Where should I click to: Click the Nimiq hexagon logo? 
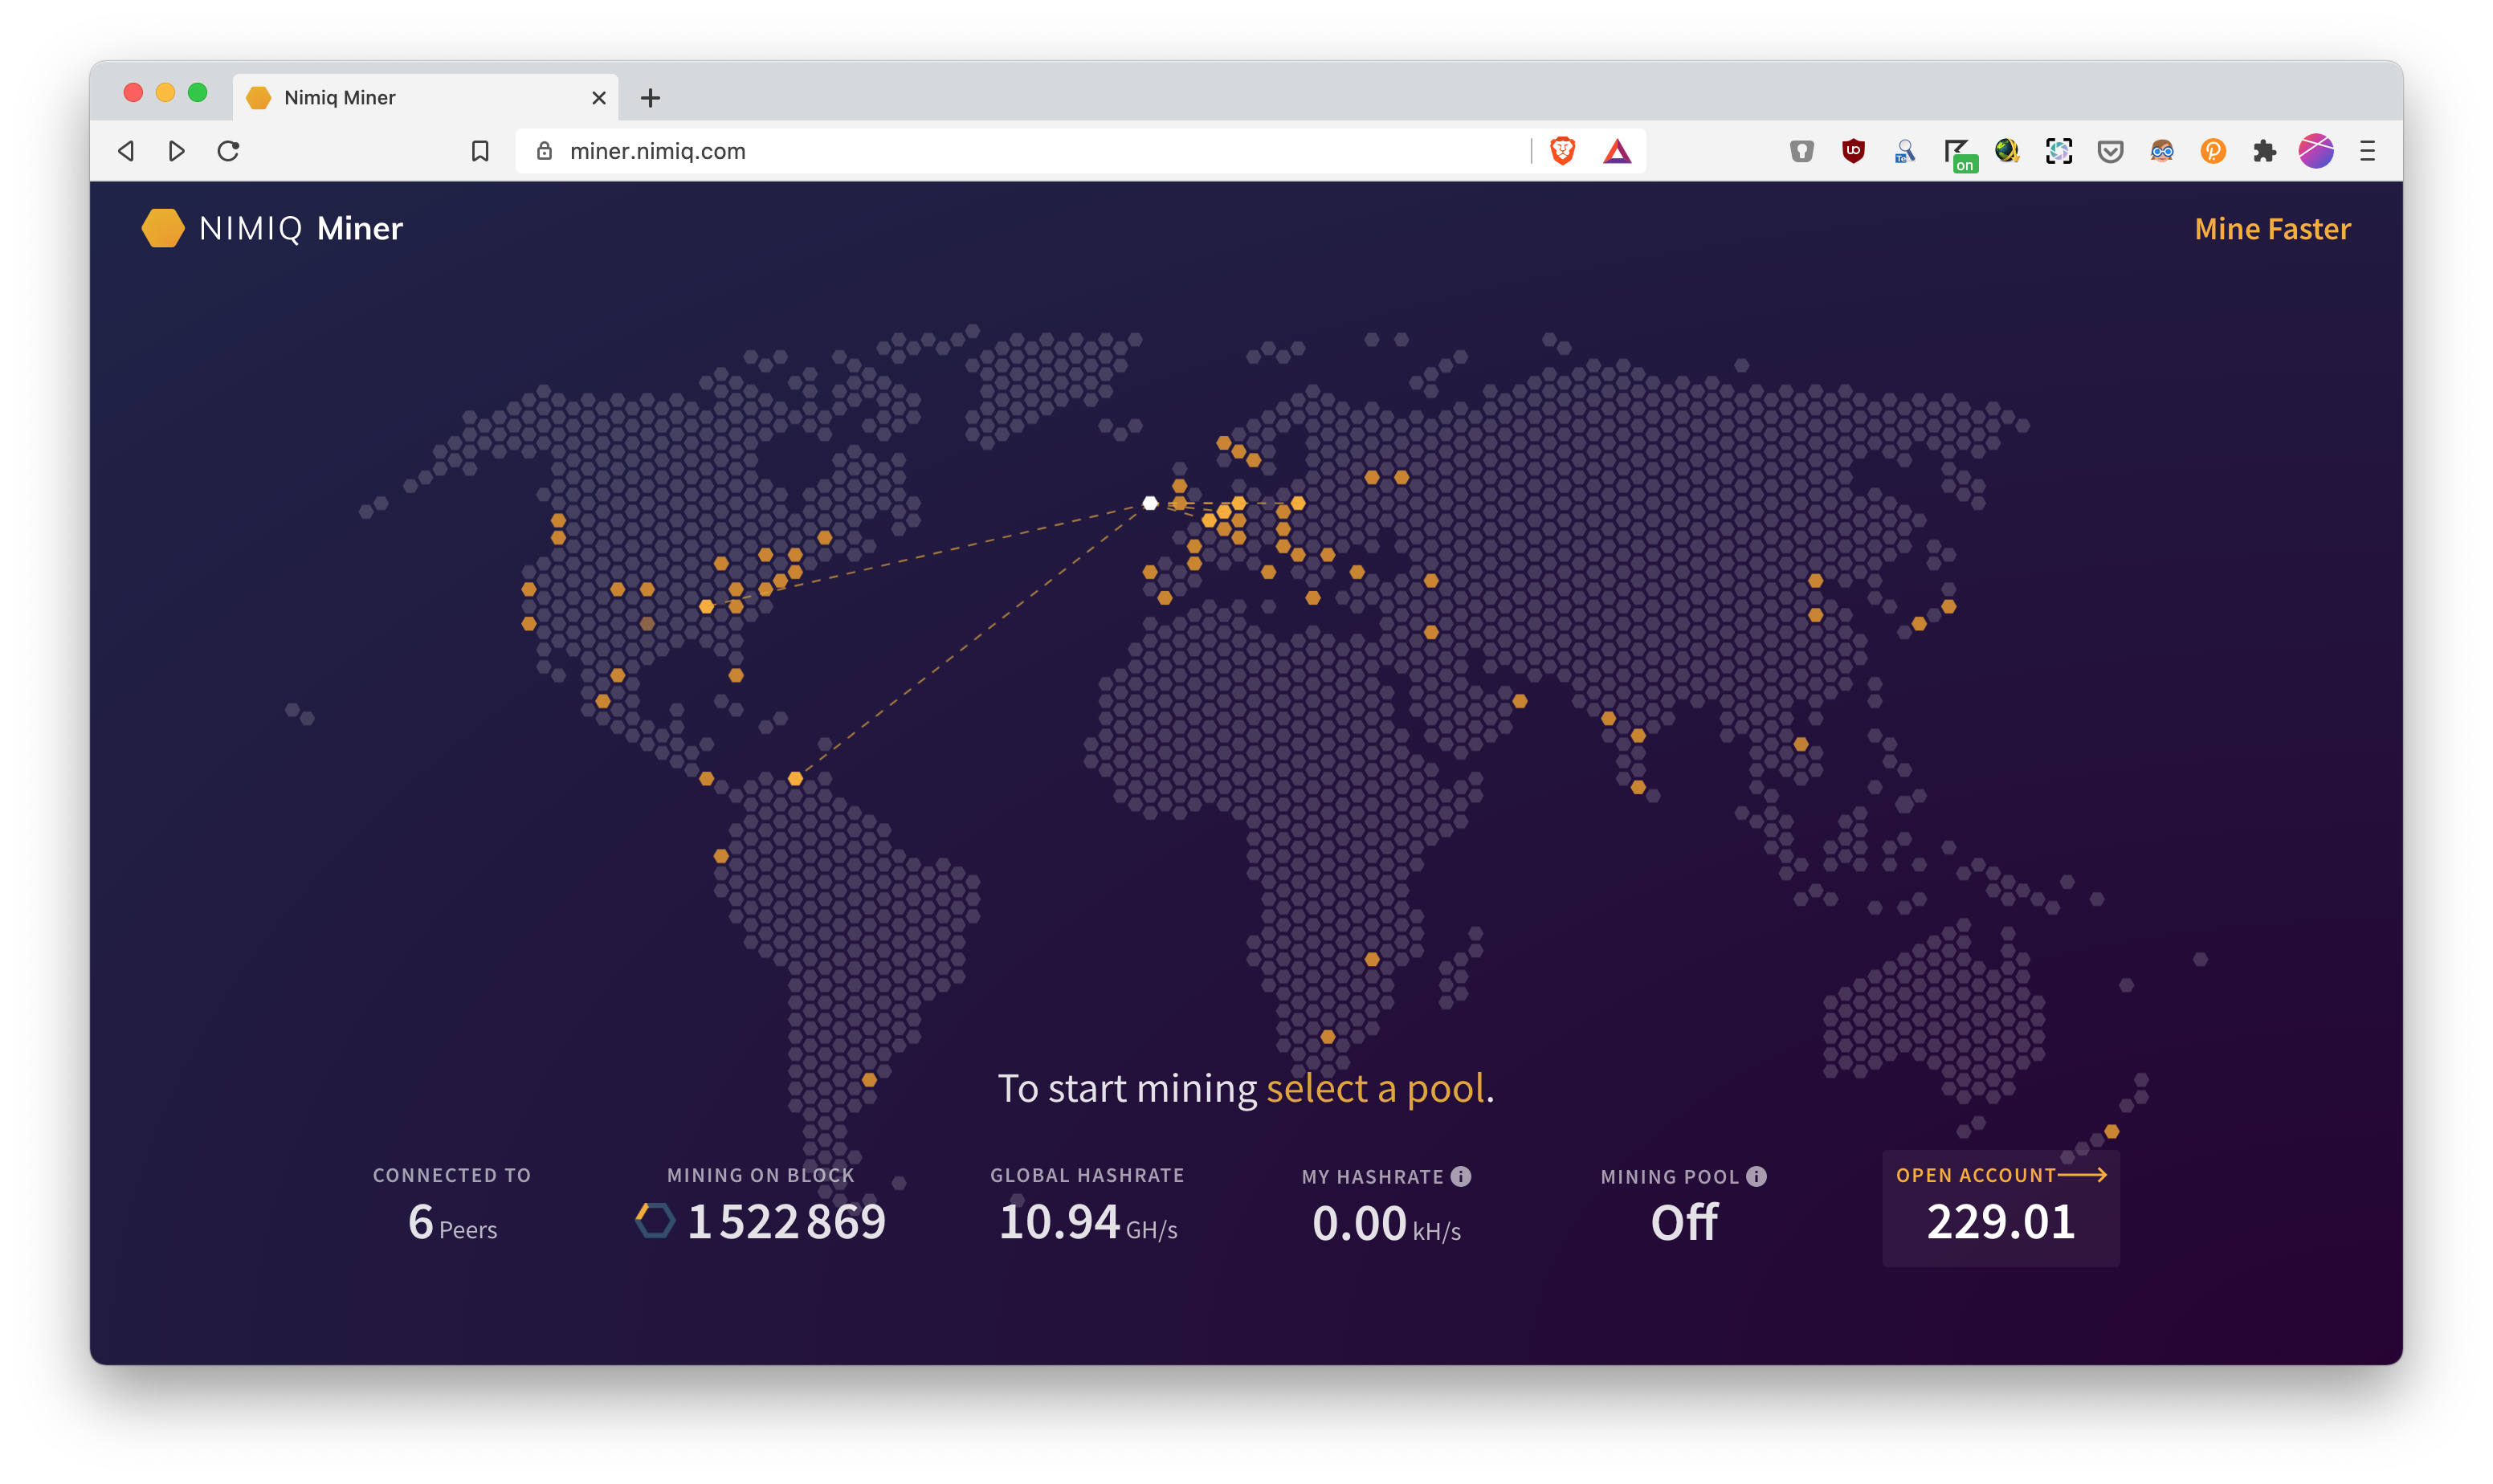point(163,228)
